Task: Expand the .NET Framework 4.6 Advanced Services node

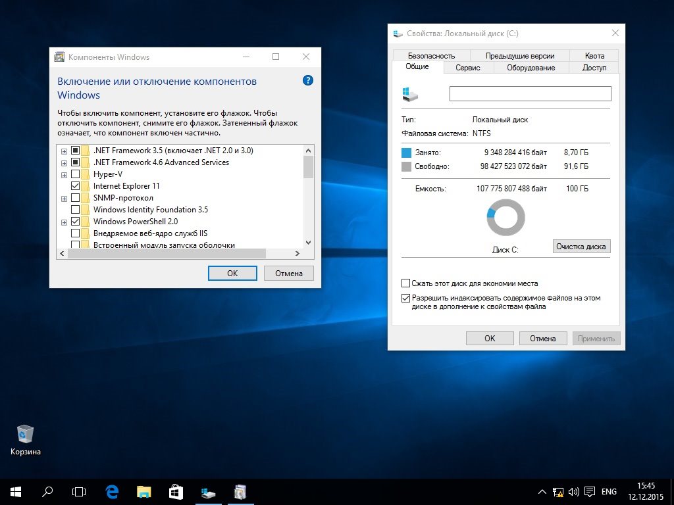Action: point(64,163)
